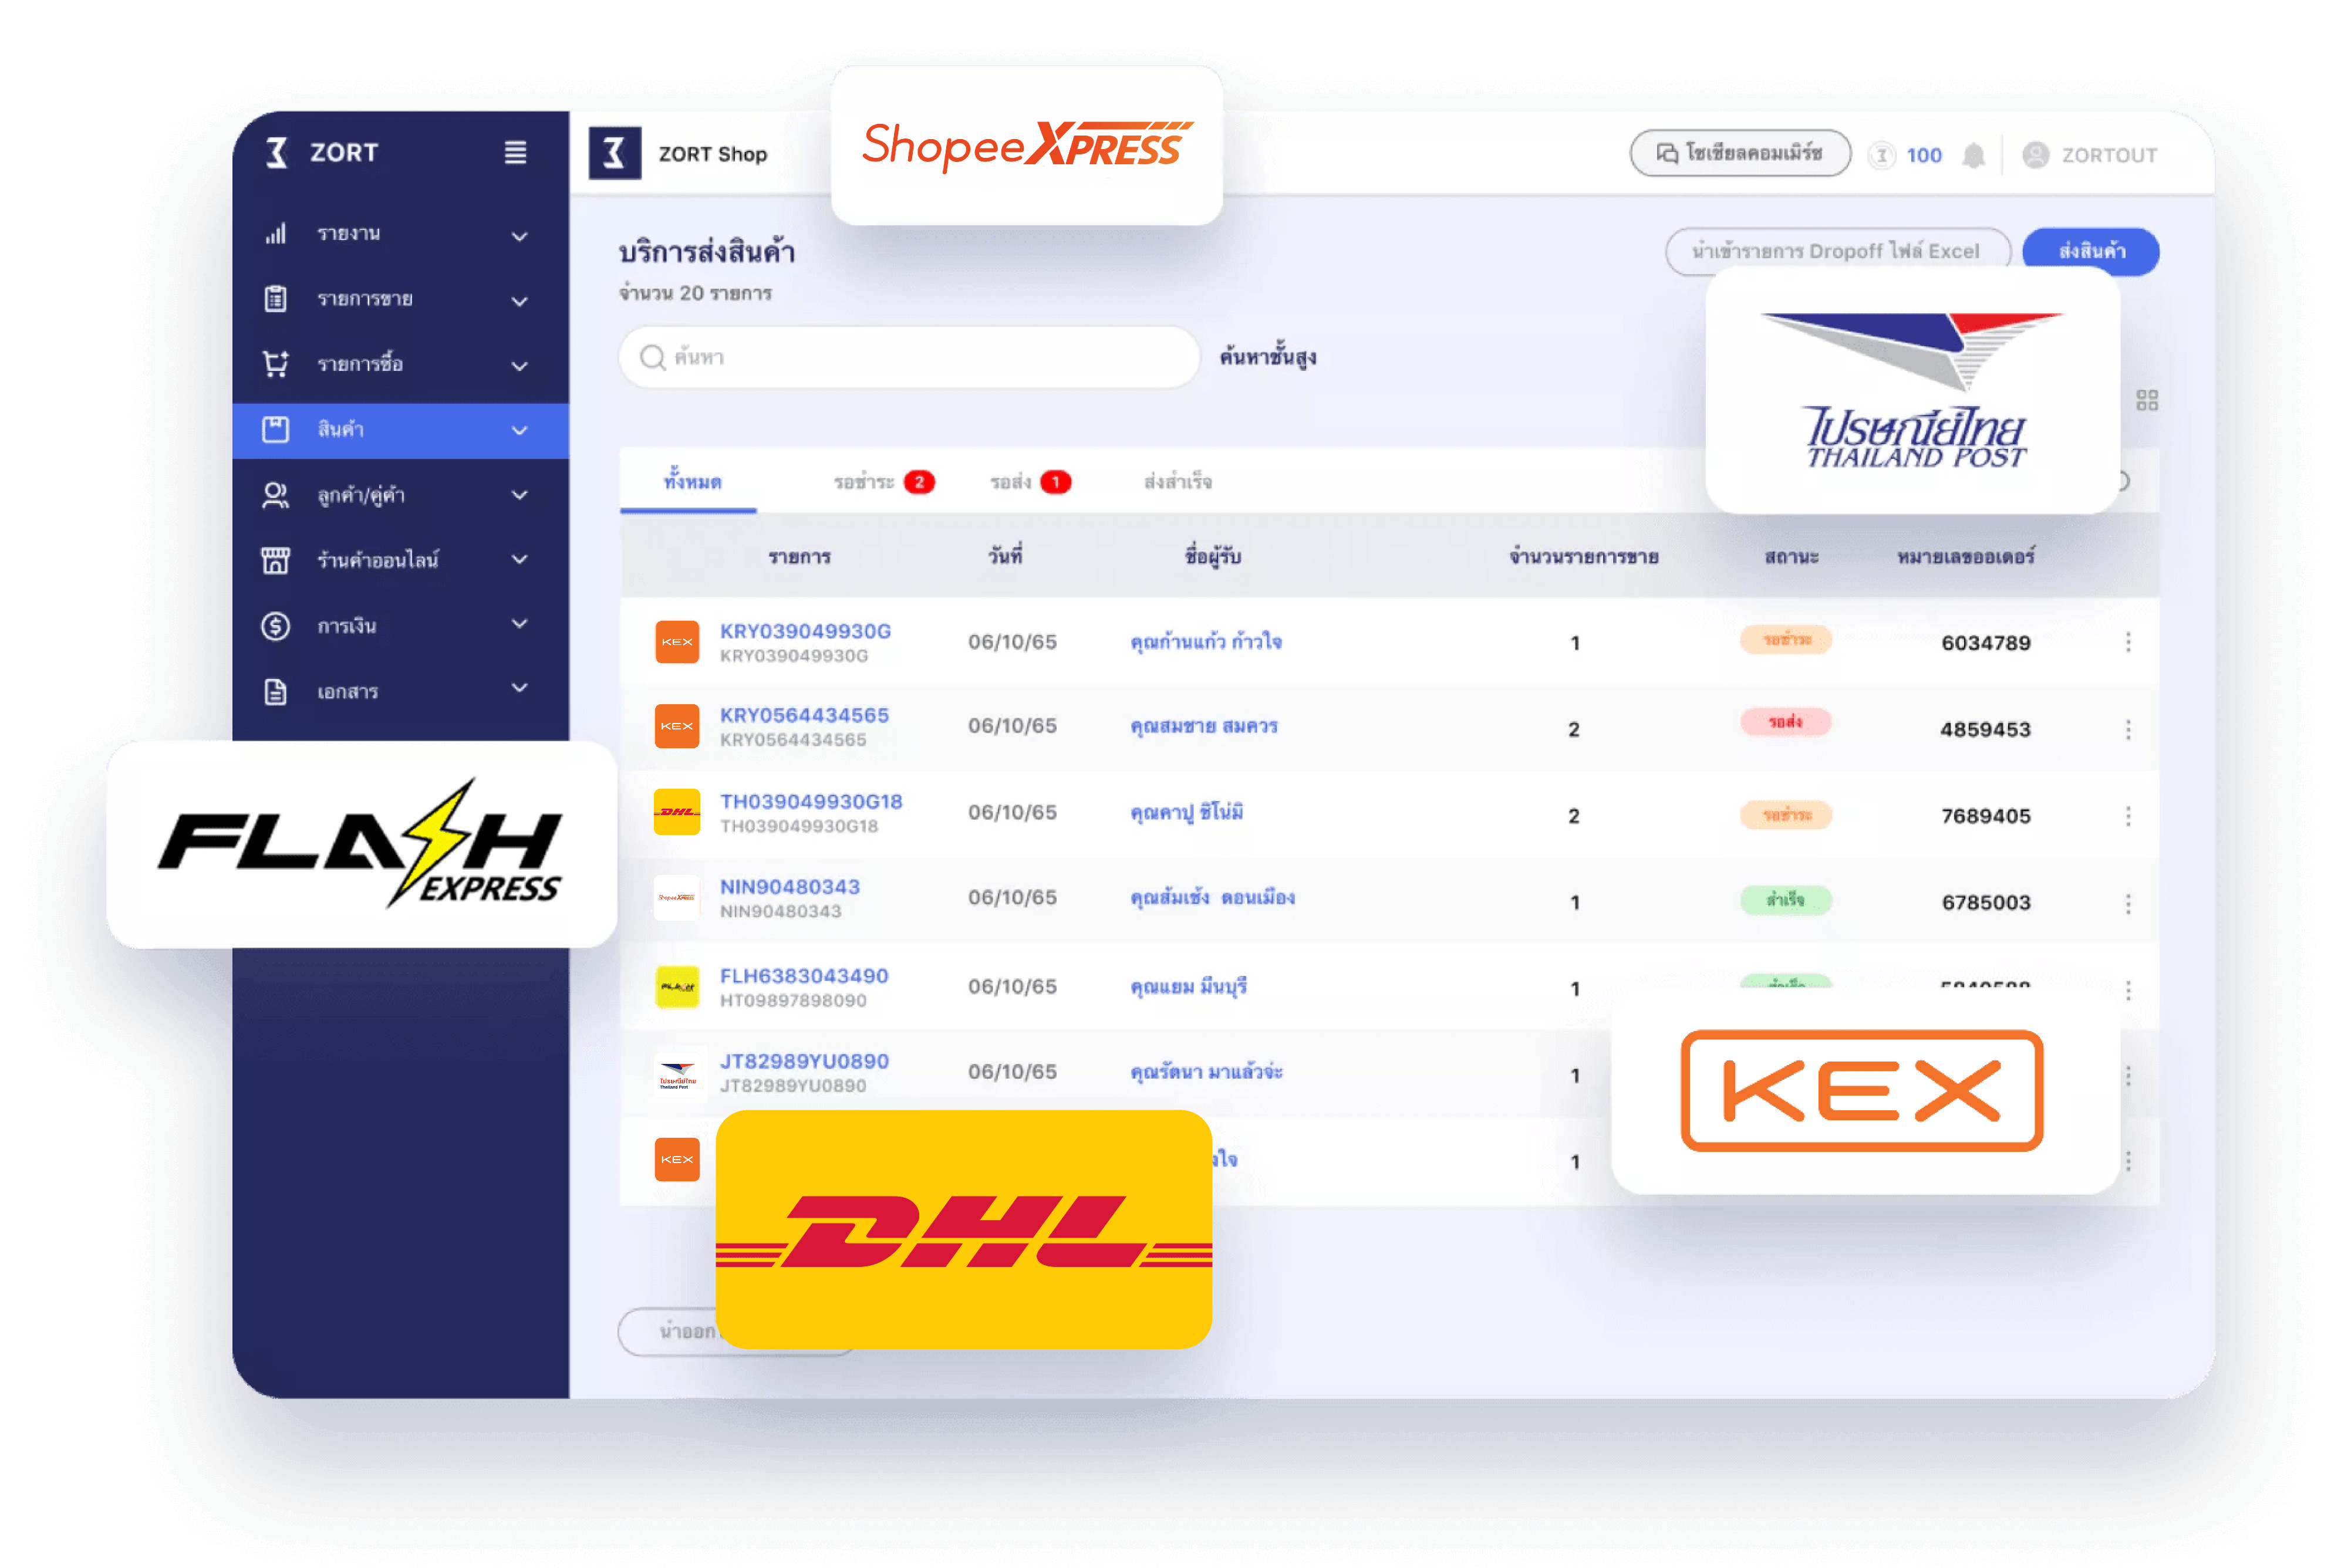2348x1568 pixels.
Task: Expand the รายการขาย menu chevron
Action: pos(520,301)
